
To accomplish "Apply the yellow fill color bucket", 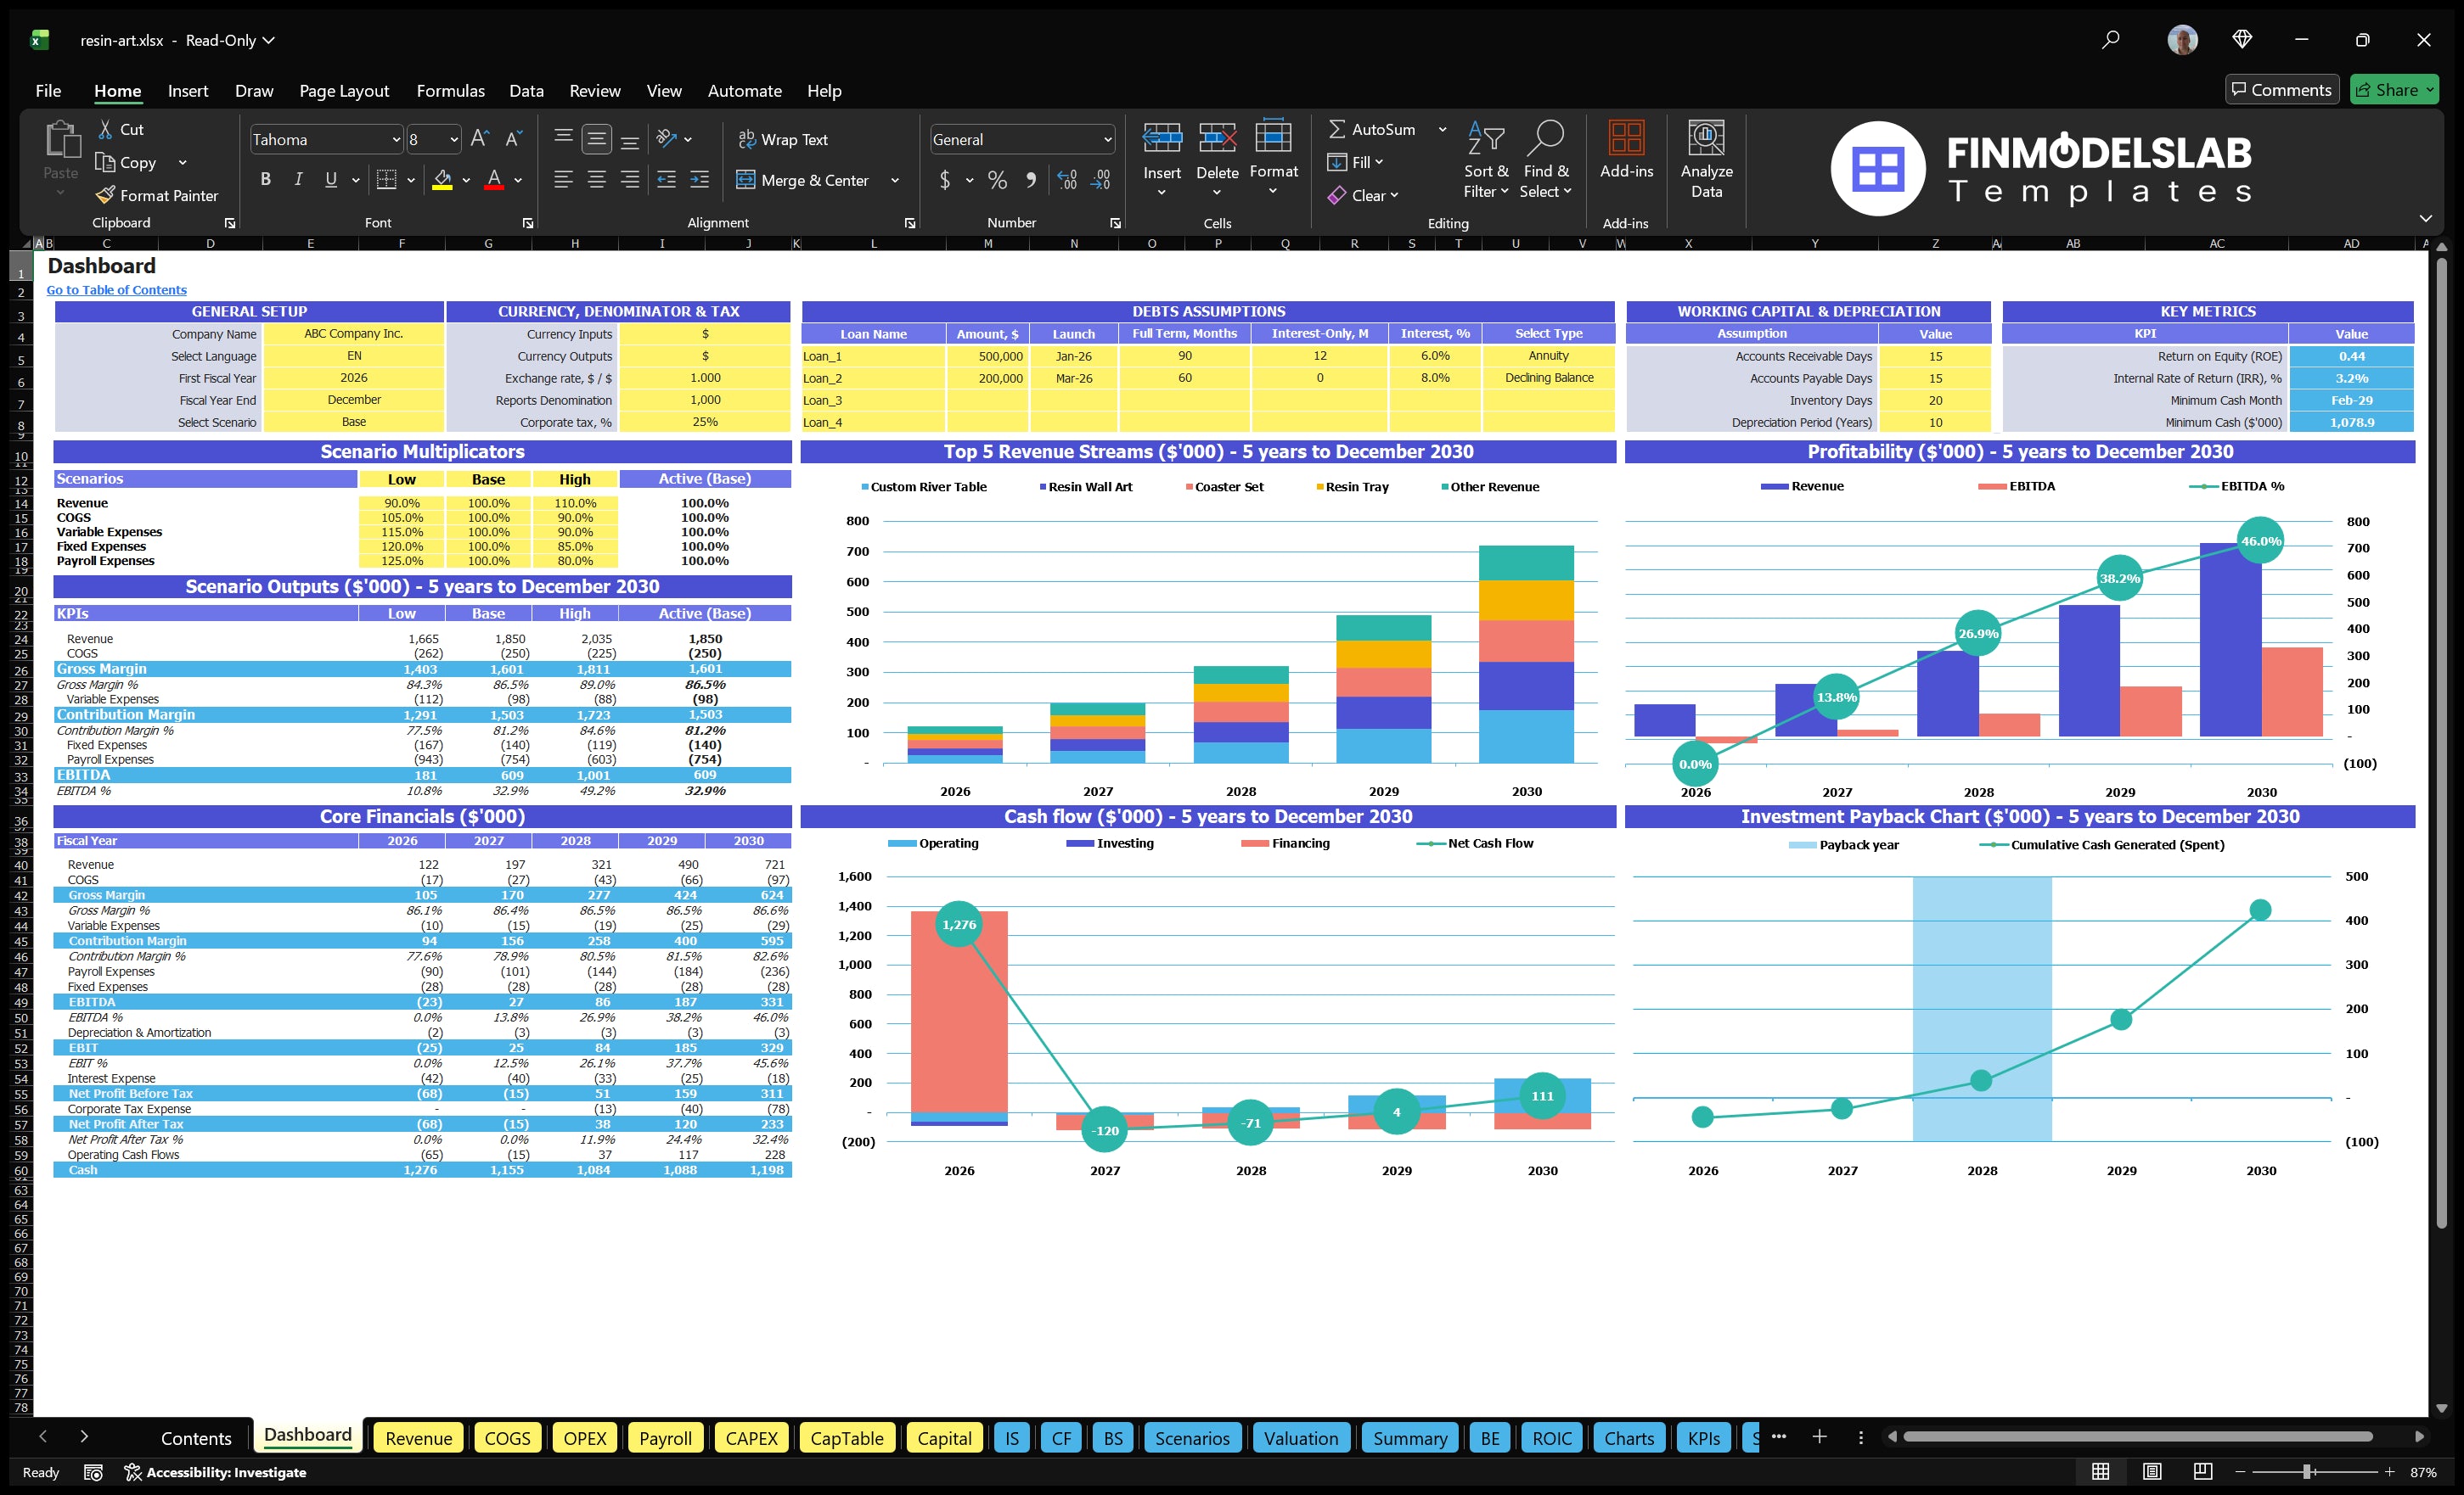I will point(442,180).
